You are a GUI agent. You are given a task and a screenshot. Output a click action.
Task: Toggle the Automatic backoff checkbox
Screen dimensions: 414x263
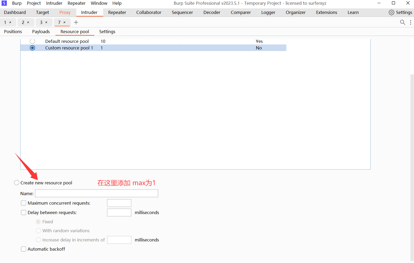tap(23, 249)
